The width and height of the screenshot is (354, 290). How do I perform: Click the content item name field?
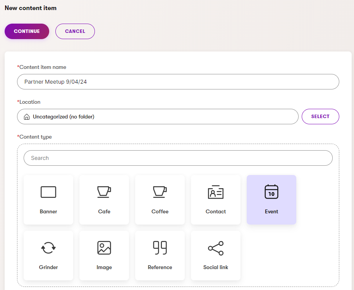coord(178,82)
